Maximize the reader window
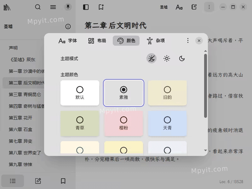This screenshot has width=252, height=189. [233, 7]
